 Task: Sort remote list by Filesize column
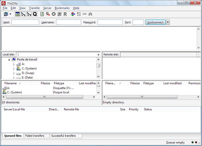click(132, 83)
